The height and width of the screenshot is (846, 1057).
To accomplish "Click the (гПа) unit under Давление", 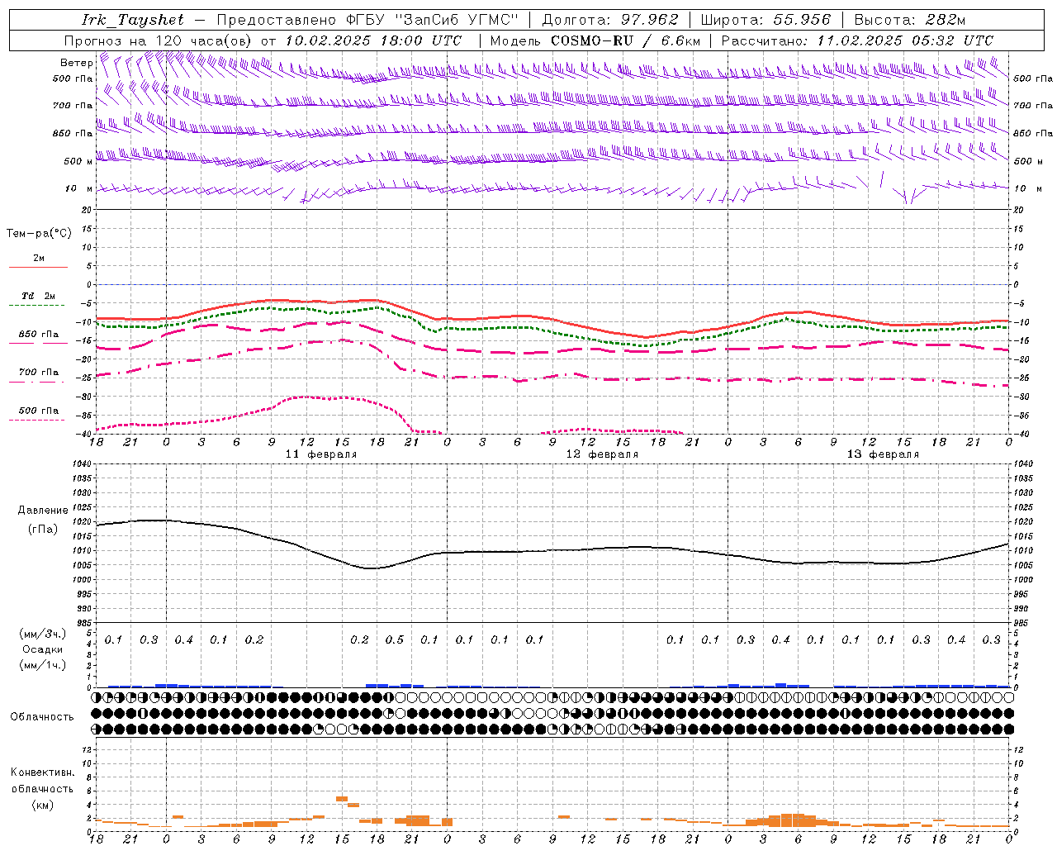I will 43,529.
